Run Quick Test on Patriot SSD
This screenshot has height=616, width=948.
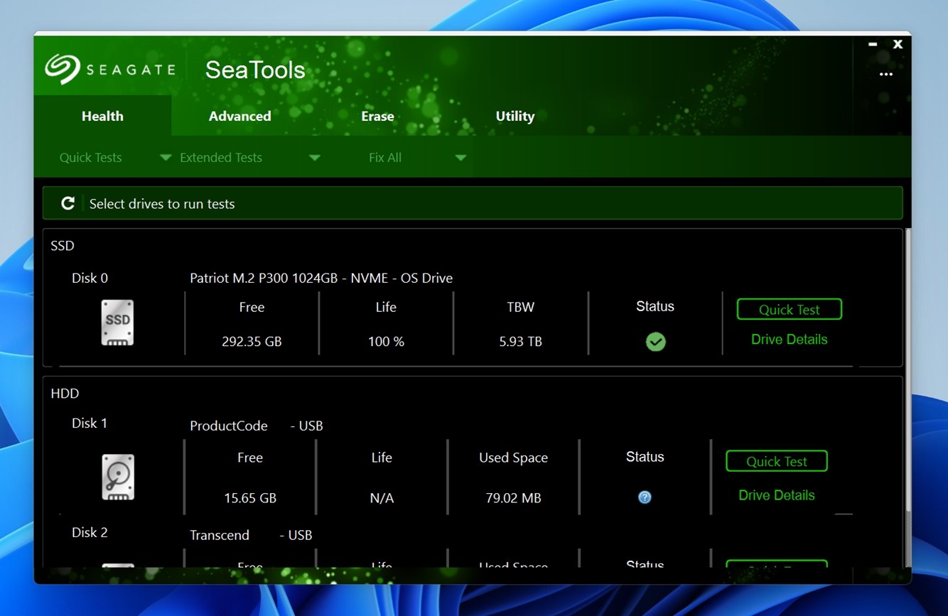point(789,310)
